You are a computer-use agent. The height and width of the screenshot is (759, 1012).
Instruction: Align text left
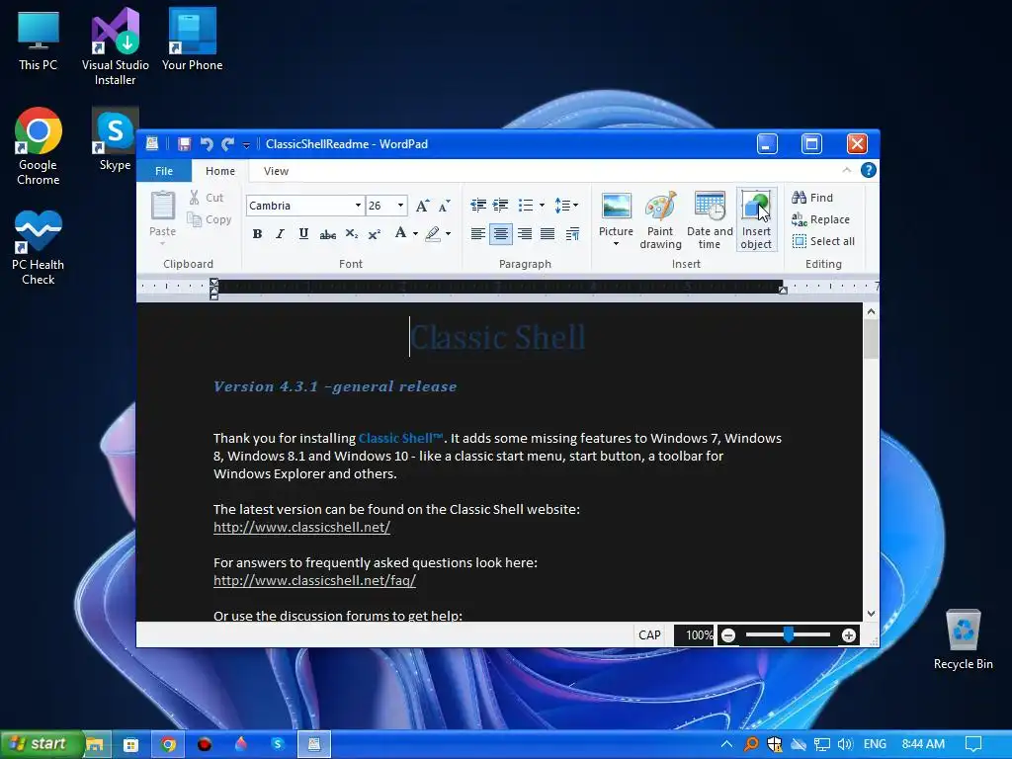coord(477,233)
